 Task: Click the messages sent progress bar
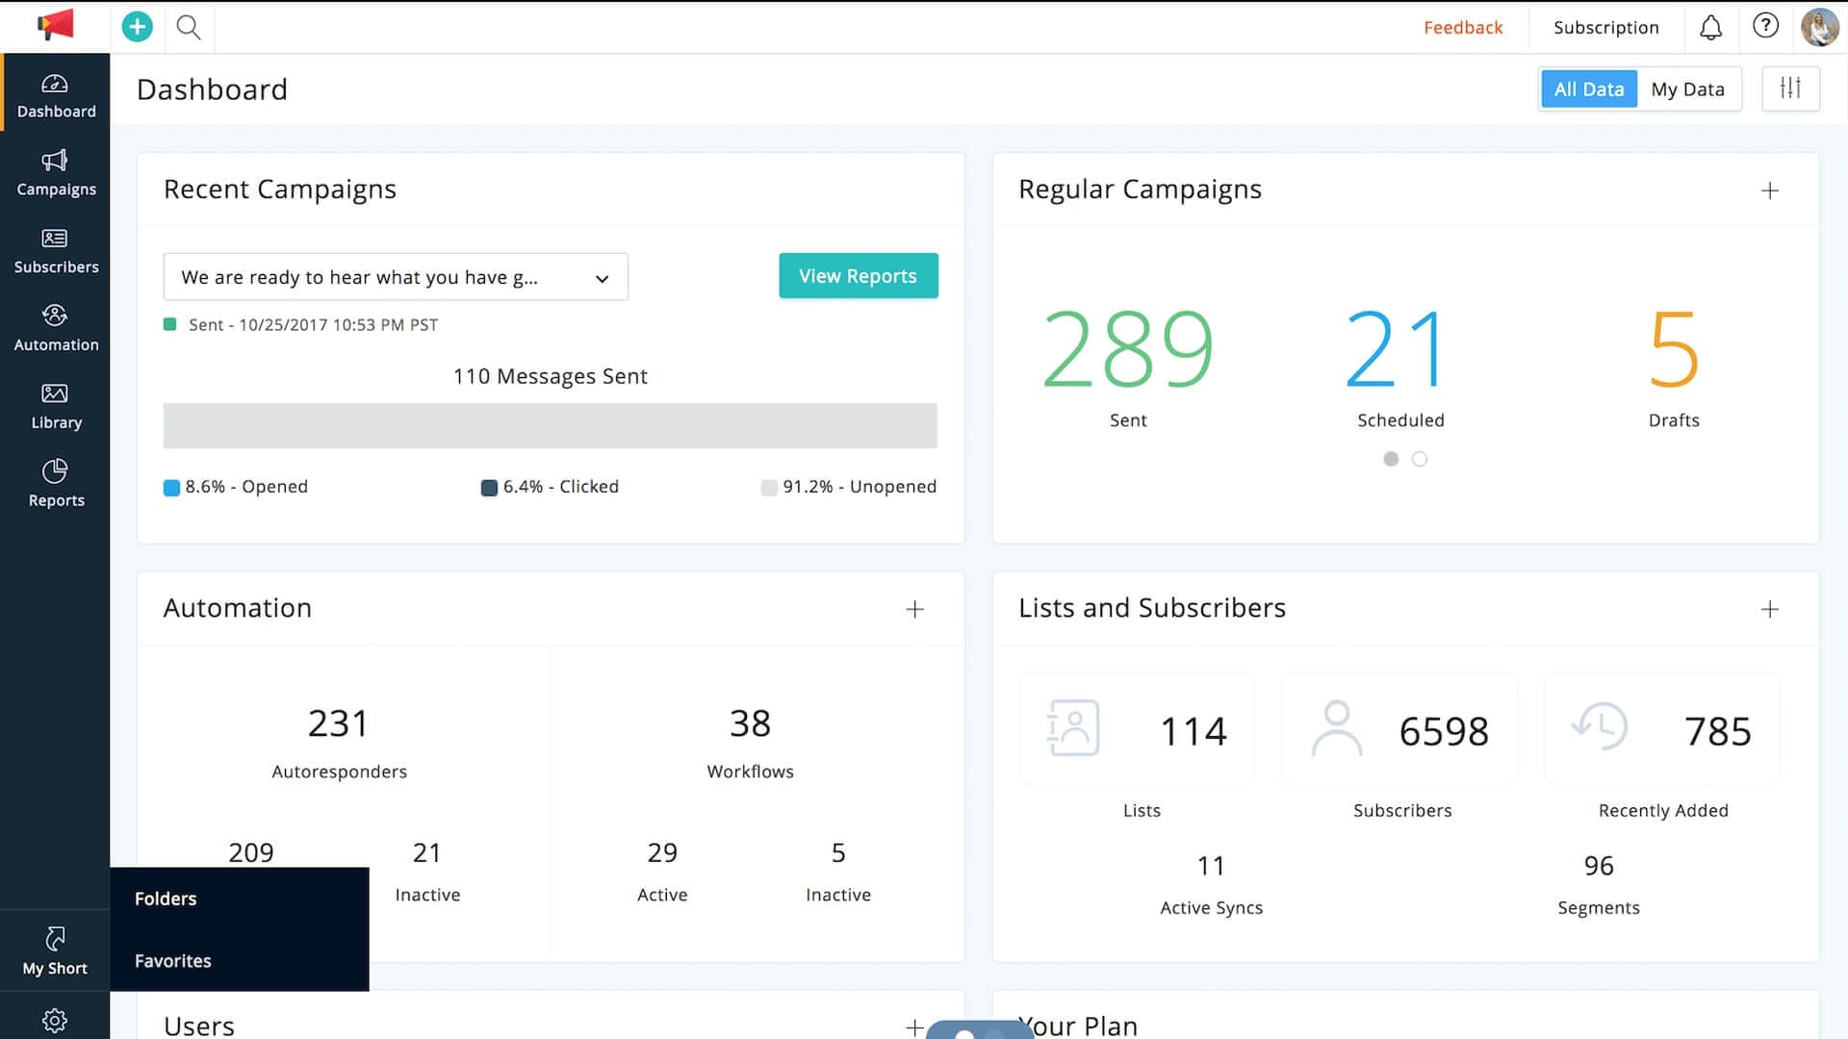click(x=551, y=425)
